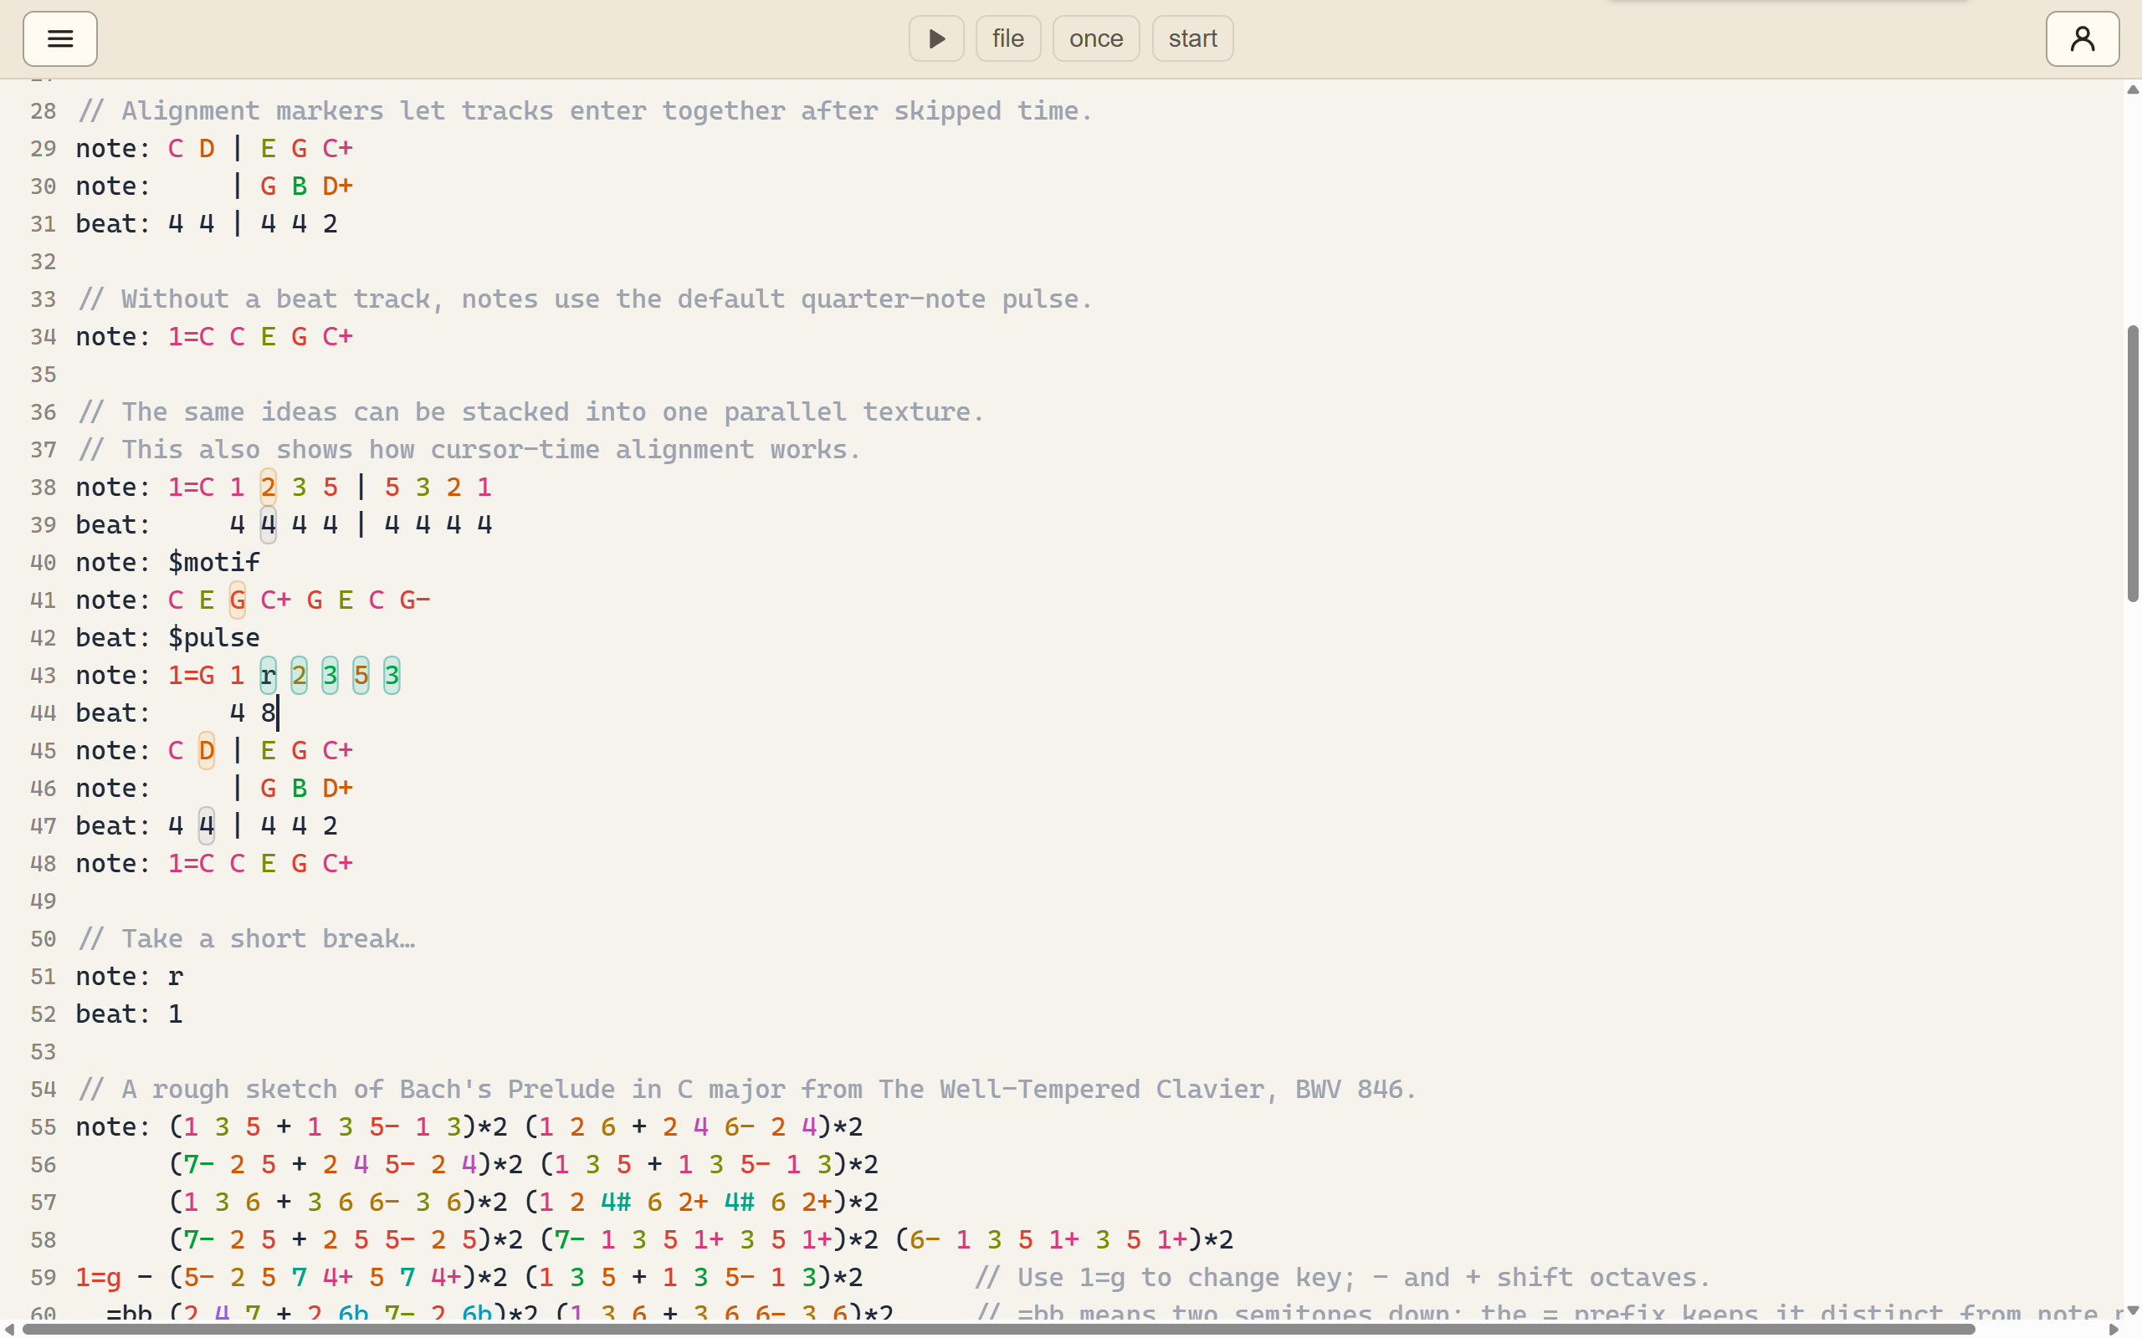The image size is (2142, 1338).
Task: Click 1=C key on line 34
Action: coord(191,337)
